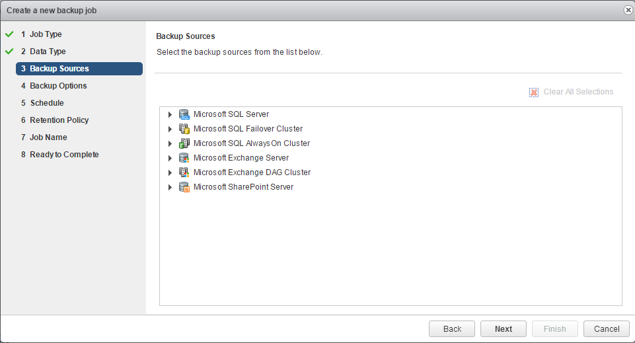
Task: Select the Microsoft SQL AlwaysOn Cluster label
Action: [252, 143]
